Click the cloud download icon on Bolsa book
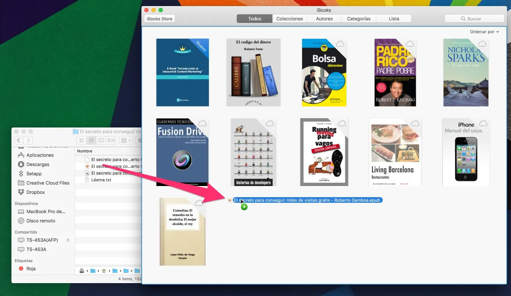The image size is (511, 296). click(x=340, y=44)
